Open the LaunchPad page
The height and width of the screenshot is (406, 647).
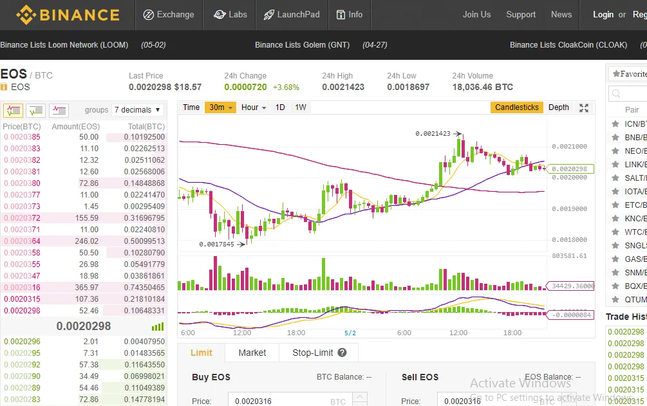pyautogui.click(x=292, y=15)
